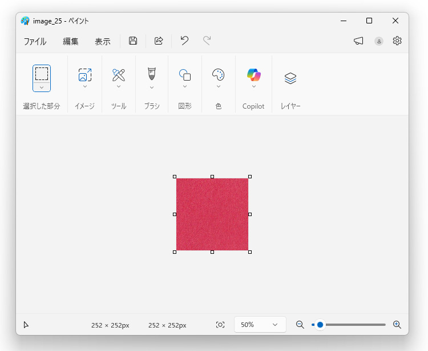Open the Tools (ツール) pencil icon
Image resolution: width=428 pixels, height=351 pixels.
point(119,74)
